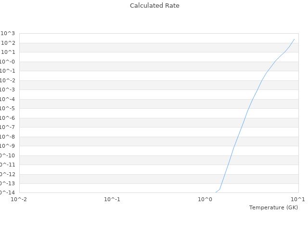Select the 10^1 x-axis tick label
The width and height of the screenshot is (308, 231).
298,199
